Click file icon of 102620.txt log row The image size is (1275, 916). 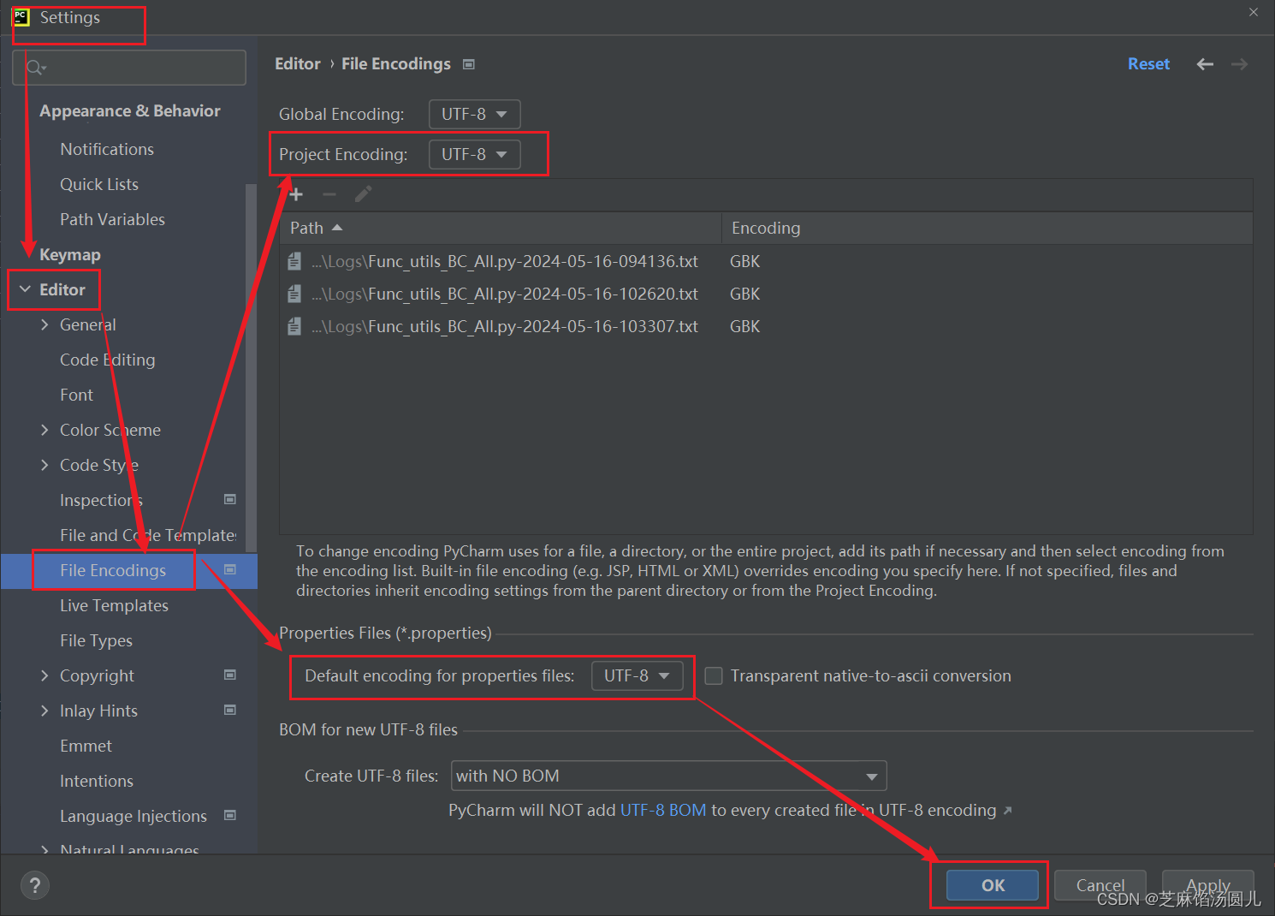294,294
